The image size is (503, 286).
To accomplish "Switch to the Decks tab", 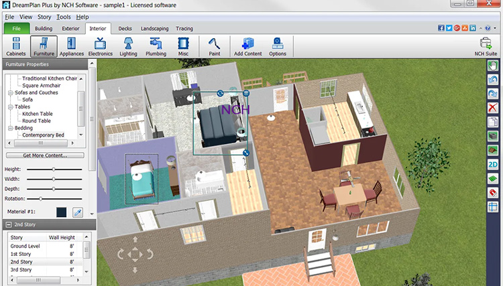I will pos(125,29).
